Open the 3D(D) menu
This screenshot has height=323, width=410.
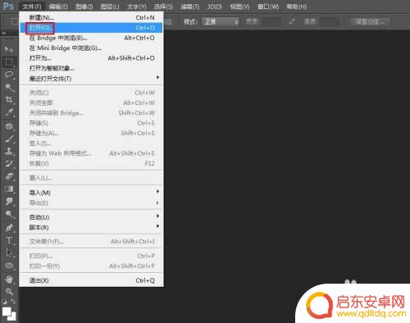215,7
